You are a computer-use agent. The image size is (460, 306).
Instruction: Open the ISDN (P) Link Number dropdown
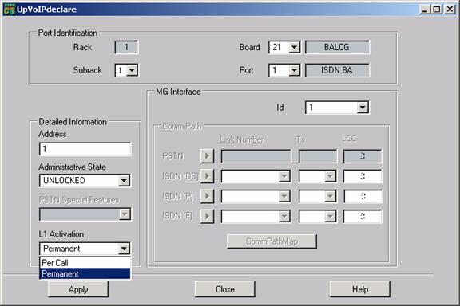coord(284,196)
